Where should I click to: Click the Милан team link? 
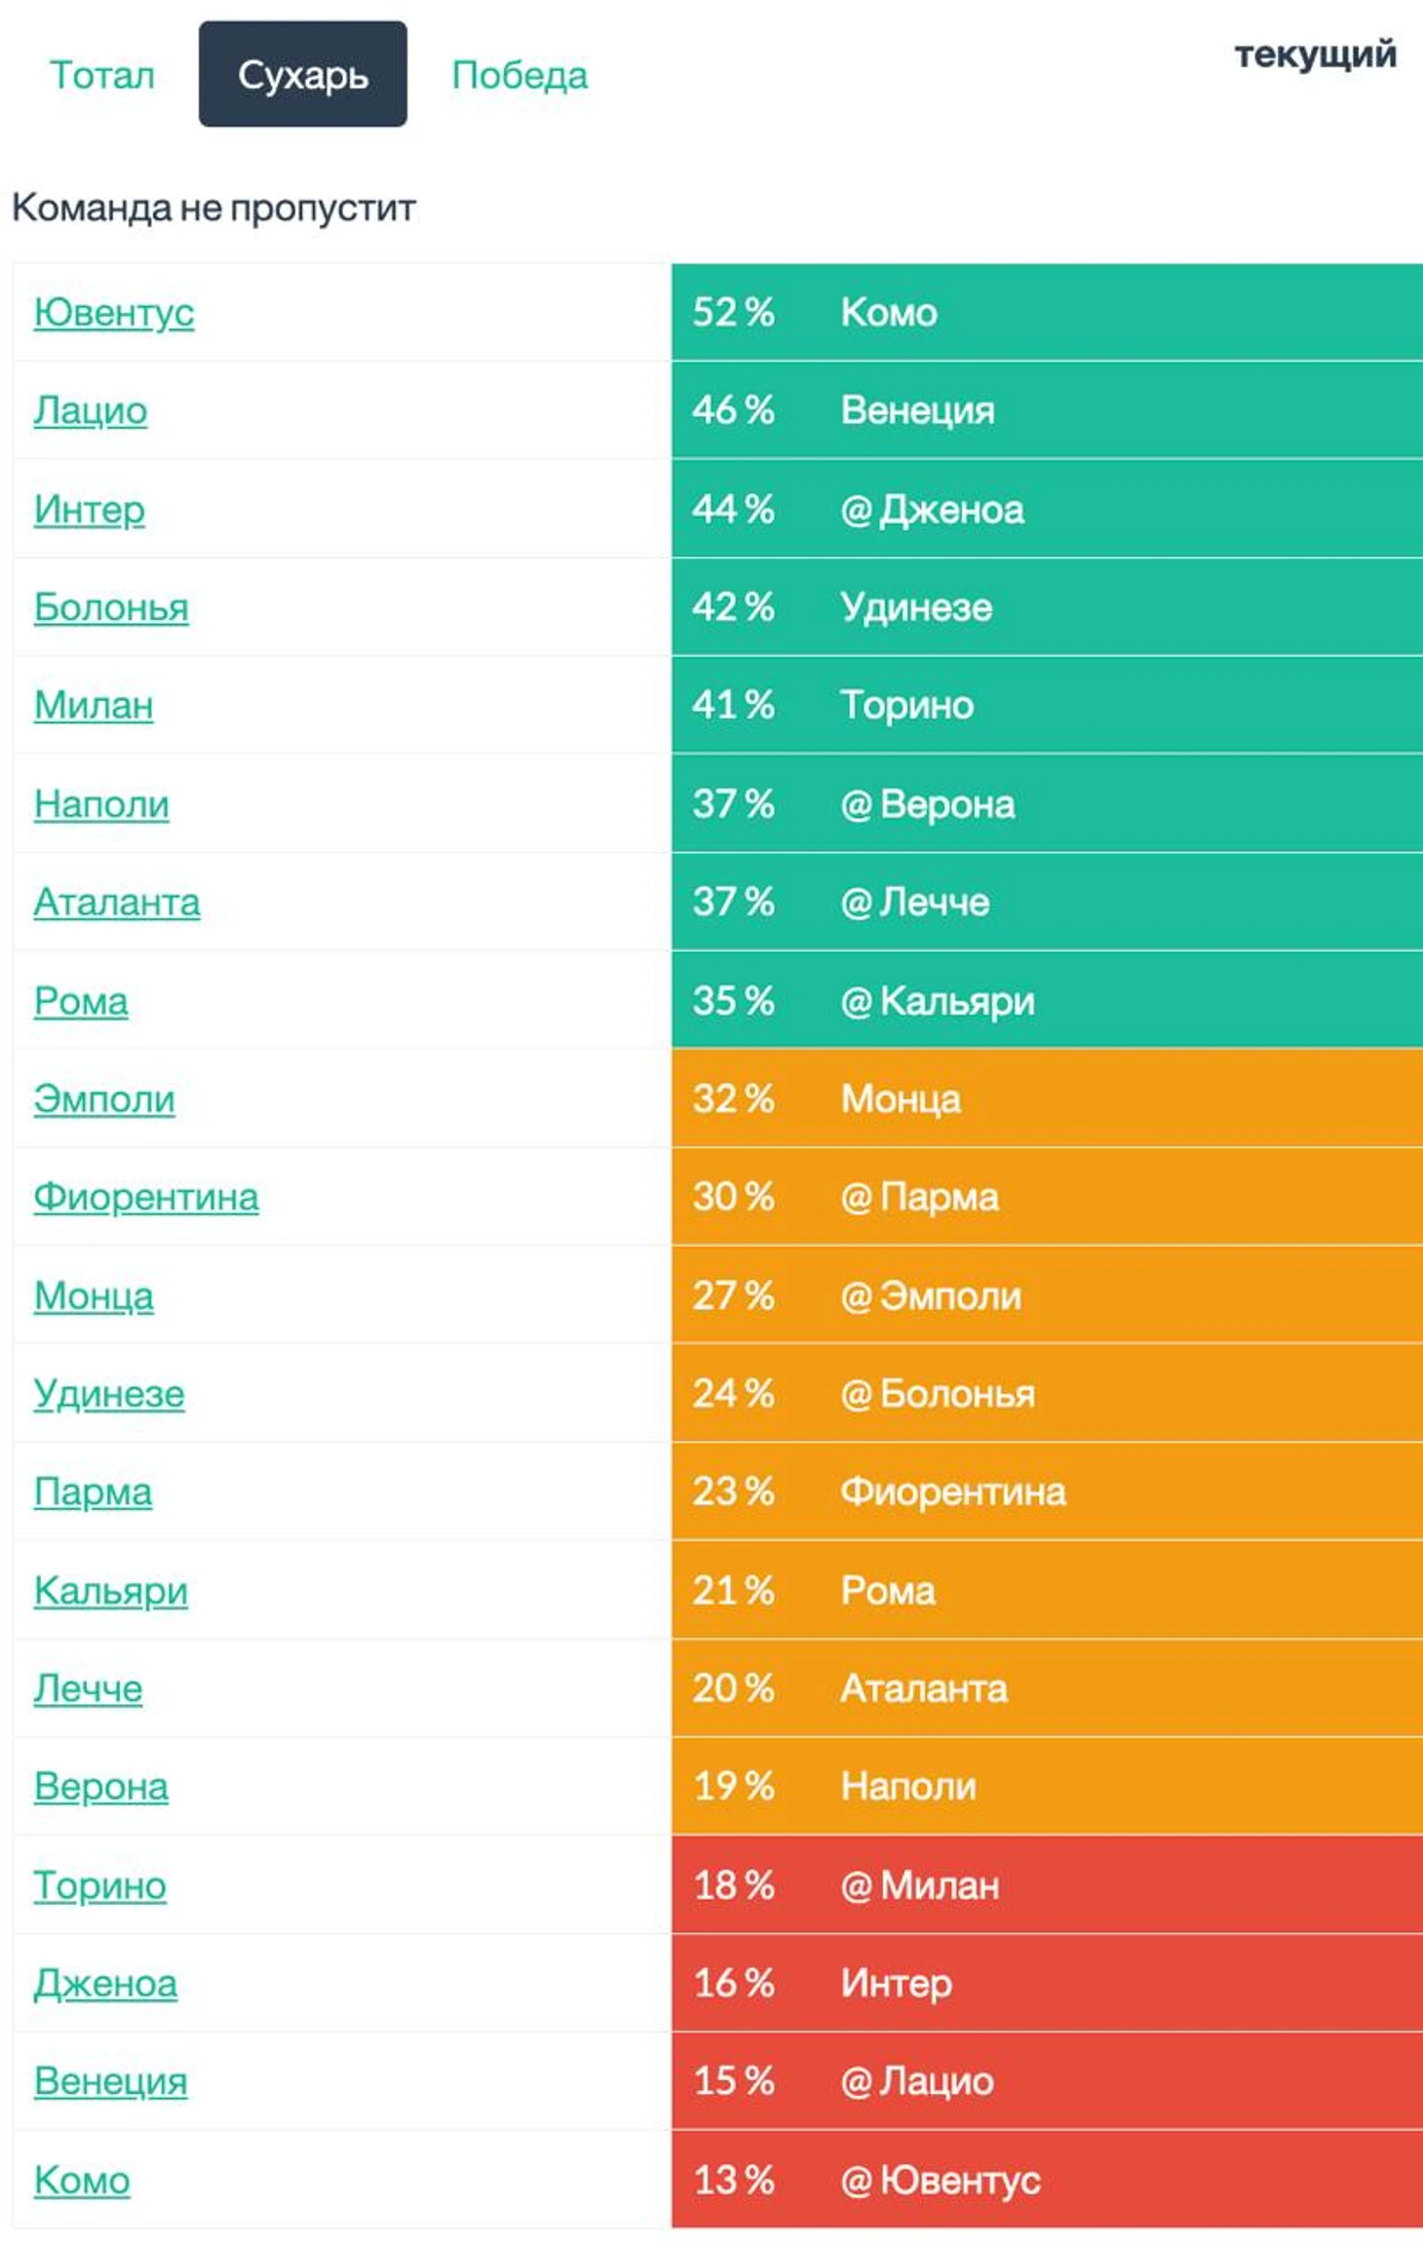94,706
